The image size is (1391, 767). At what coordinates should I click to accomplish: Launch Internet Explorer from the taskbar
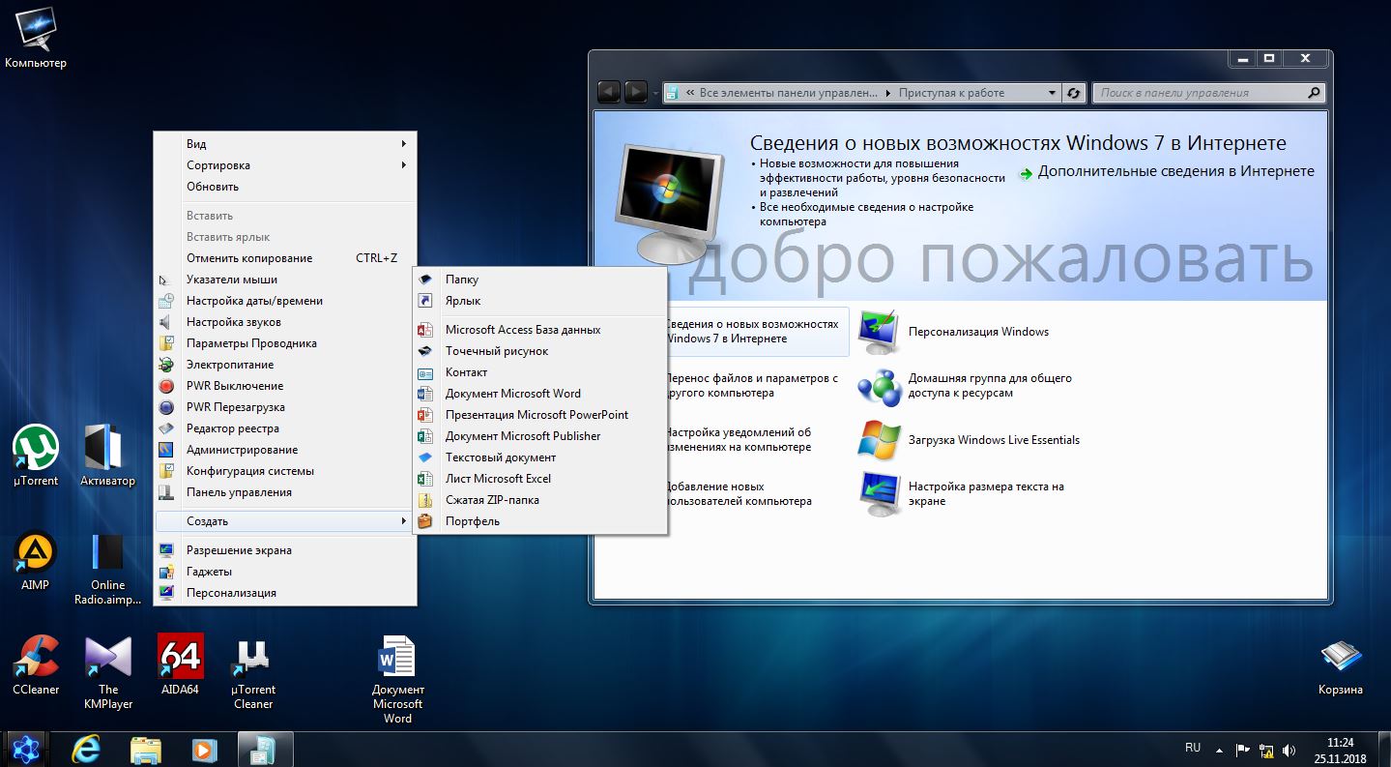pos(87,749)
